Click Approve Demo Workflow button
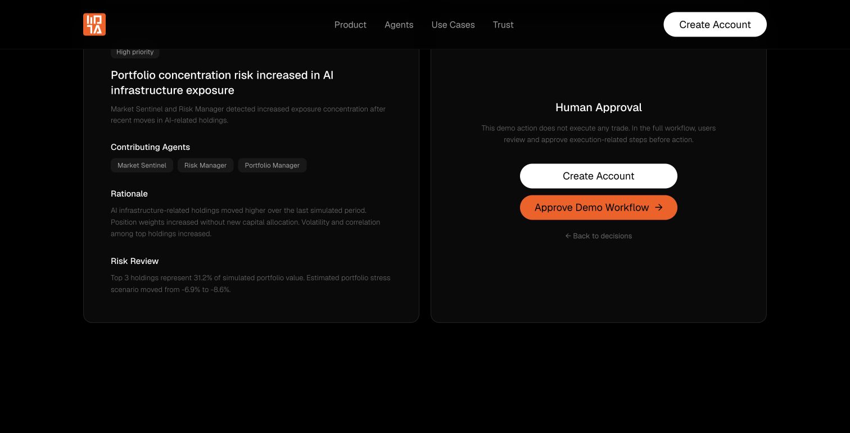 pos(599,207)
